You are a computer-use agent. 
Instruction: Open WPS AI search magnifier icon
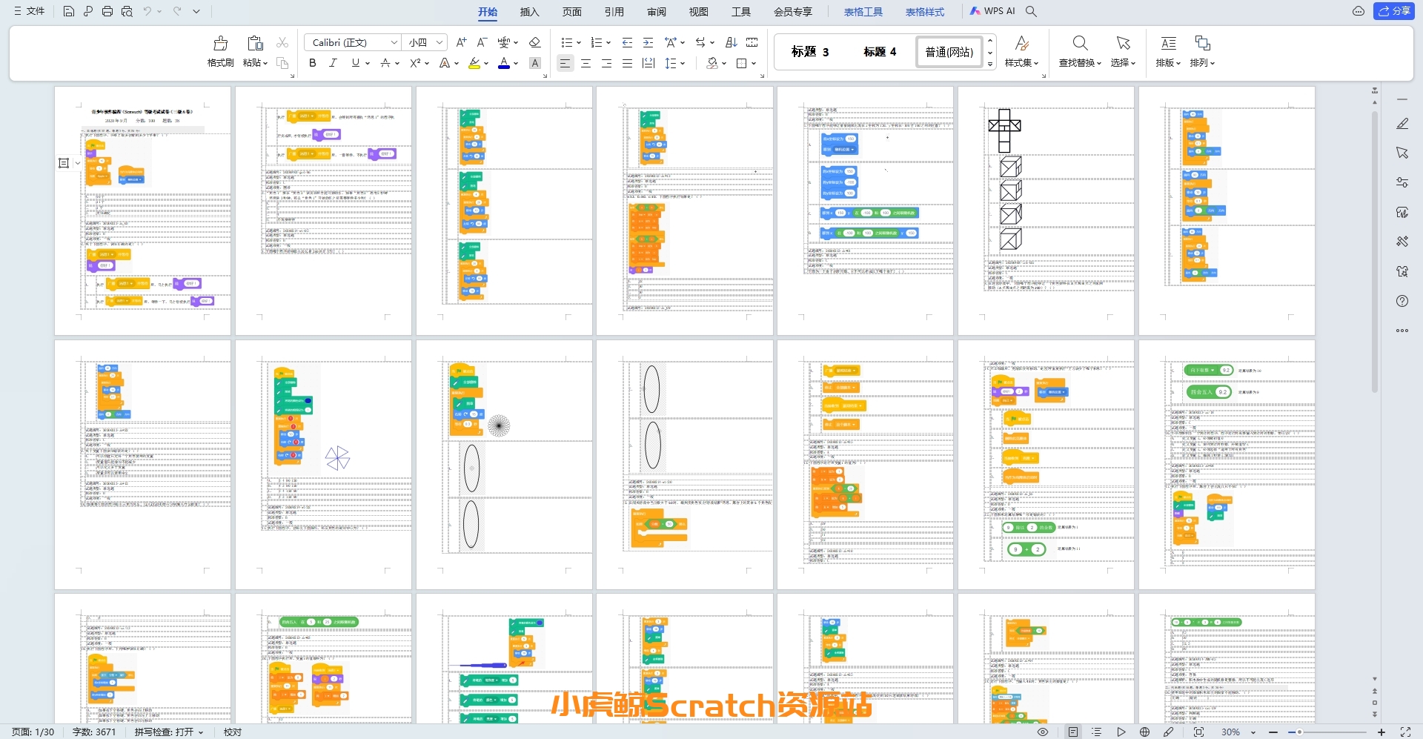click(1031, 11)
